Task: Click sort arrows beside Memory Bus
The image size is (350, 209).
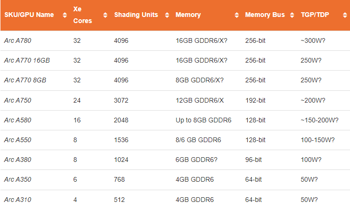Action: [292, 15]
